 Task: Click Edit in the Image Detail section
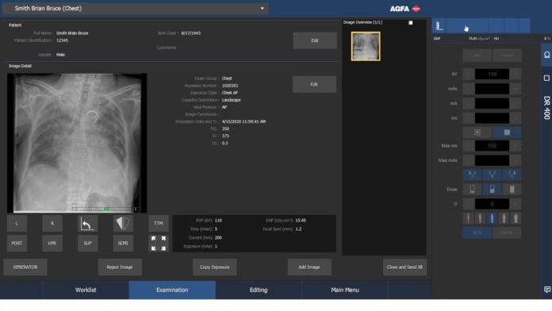(314, 84)
